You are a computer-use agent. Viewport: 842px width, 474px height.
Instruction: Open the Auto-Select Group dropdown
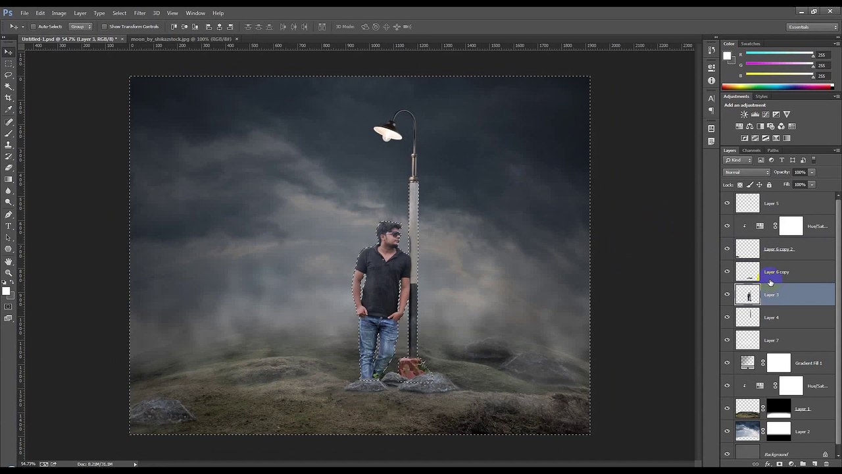pyautogui.click(x=80, y=26)
